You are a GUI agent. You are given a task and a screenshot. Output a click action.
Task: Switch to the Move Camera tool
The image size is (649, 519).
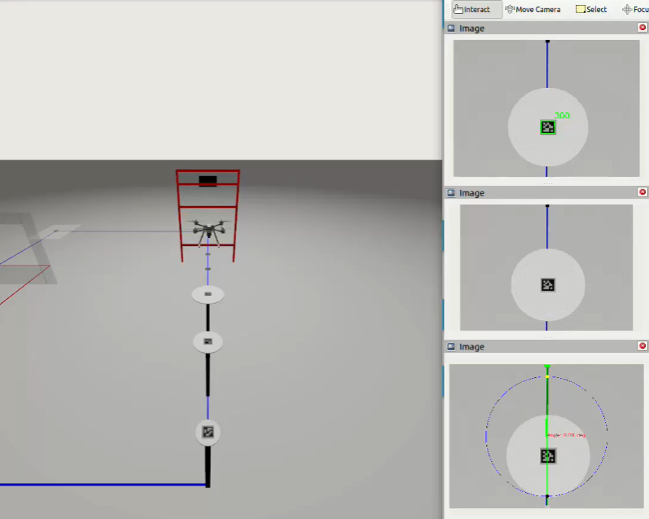[x=533, y=9]
